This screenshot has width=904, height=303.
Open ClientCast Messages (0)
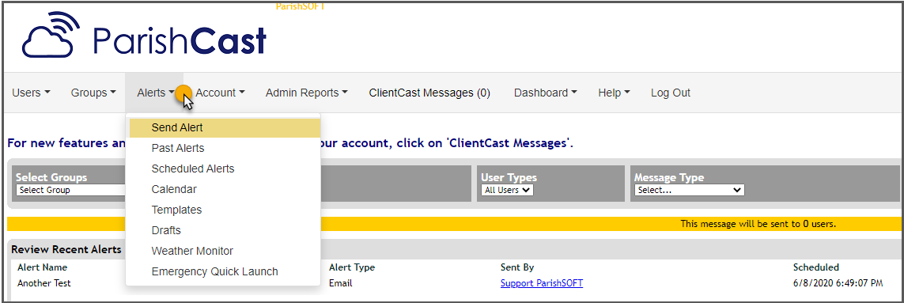click(x=429, y=93)
